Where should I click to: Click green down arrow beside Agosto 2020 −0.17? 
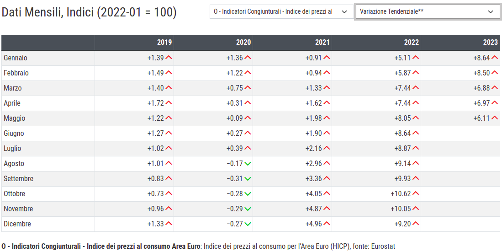click(x=248, y=164)
